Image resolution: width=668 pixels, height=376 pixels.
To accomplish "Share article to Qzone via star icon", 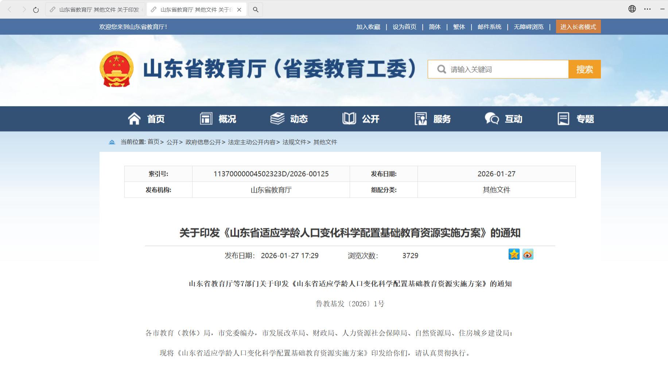I will [x=514, y=255].
